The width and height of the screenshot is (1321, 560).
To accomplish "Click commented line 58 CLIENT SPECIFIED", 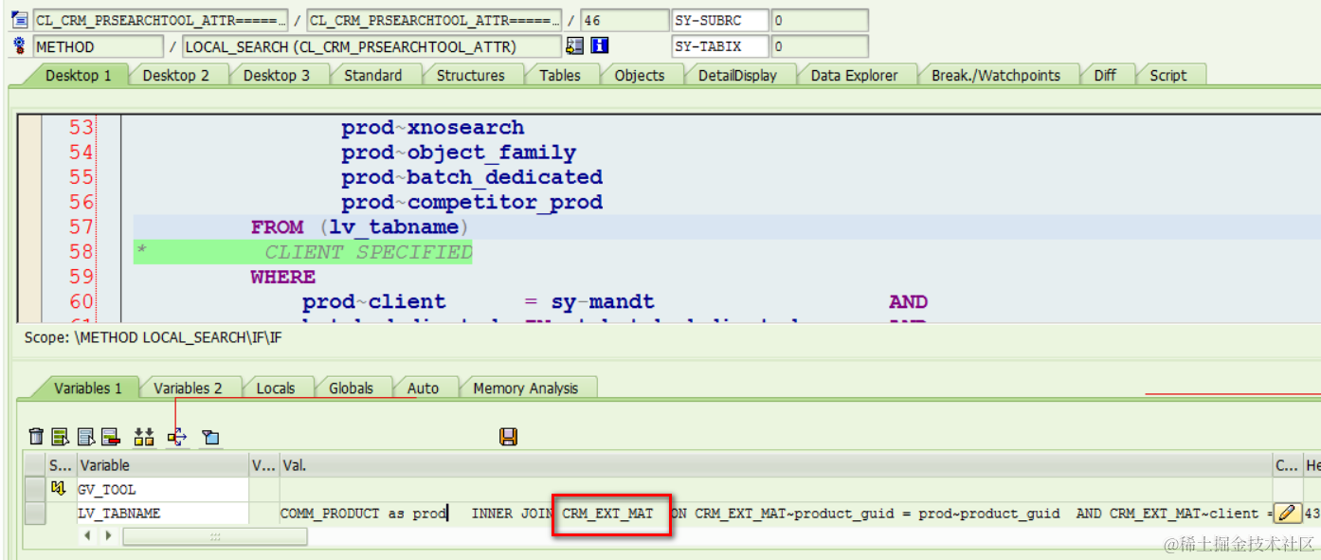I will click(x=368, y=252).
